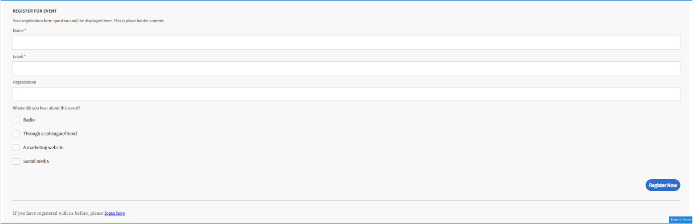Open the login here link
The height and width of the screenshot is (224, 693).
[x=114, y=213]
